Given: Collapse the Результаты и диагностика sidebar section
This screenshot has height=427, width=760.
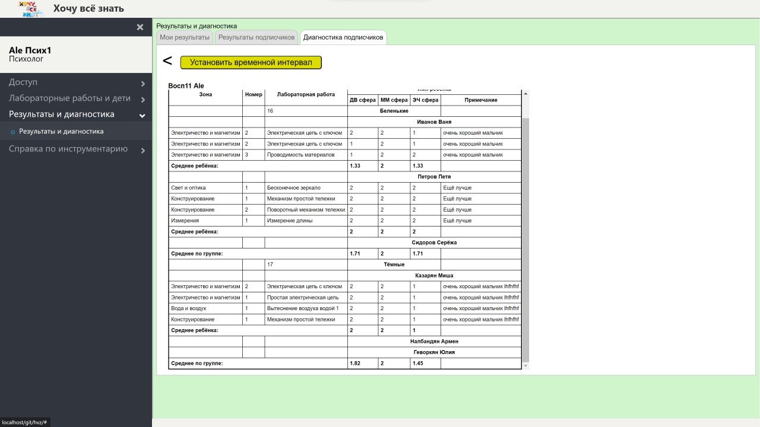Looking at the screenshot, I should pyautogui.click(x=76, y=114).
